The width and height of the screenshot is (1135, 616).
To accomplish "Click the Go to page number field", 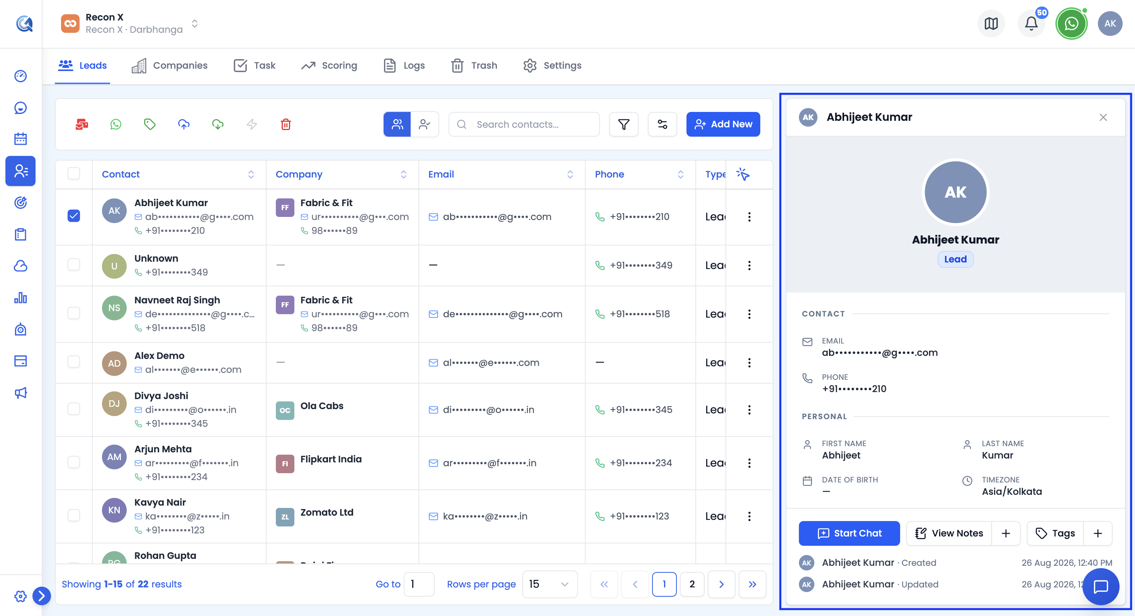I will [x=419, y=584].
